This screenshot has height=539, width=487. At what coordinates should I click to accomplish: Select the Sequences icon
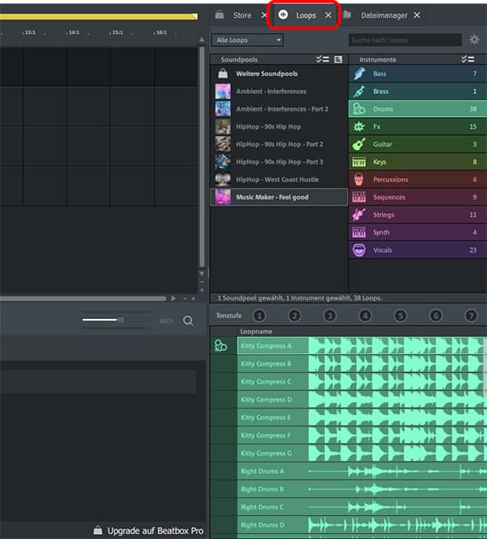(x=359, y=197)
